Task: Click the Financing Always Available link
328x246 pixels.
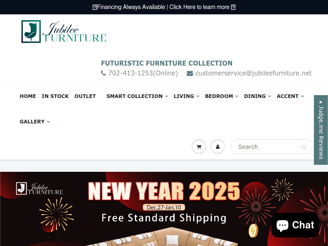Action: click(164, 7)
